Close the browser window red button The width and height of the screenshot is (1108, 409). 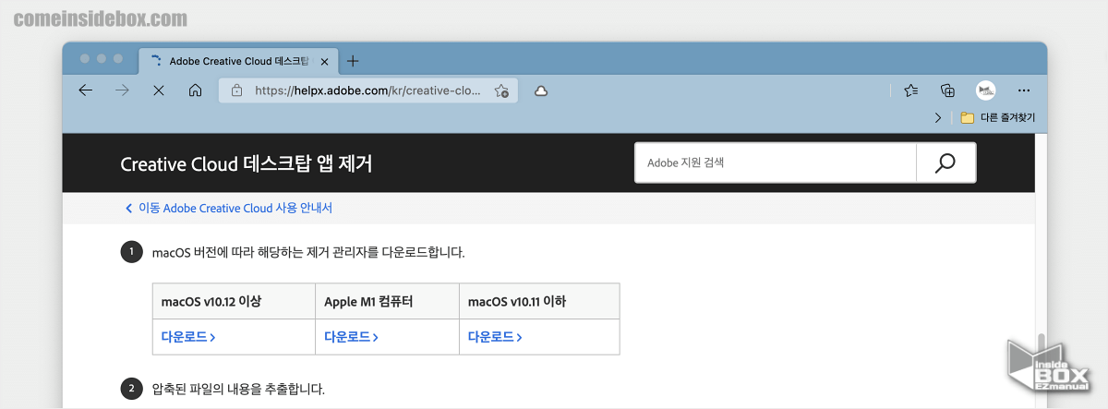85,58
